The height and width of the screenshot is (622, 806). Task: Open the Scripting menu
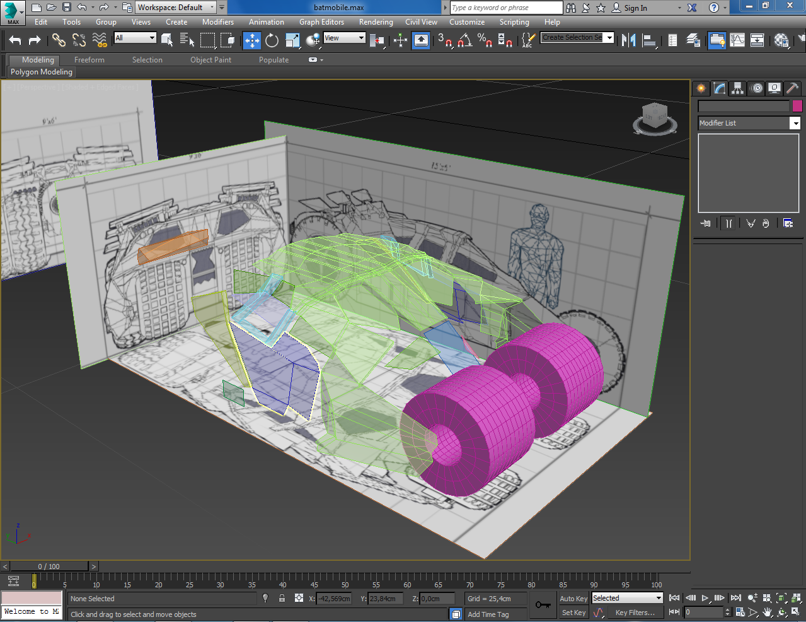[x=514, y=22]
